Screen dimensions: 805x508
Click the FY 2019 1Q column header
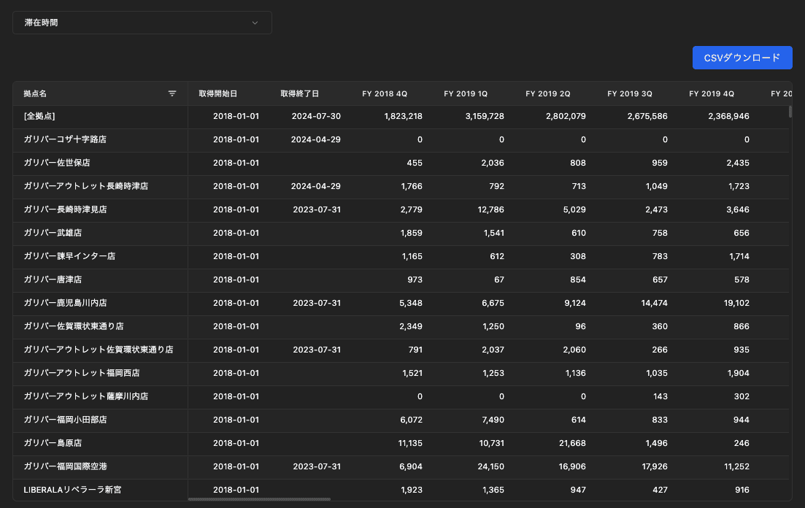pos(466,93)
